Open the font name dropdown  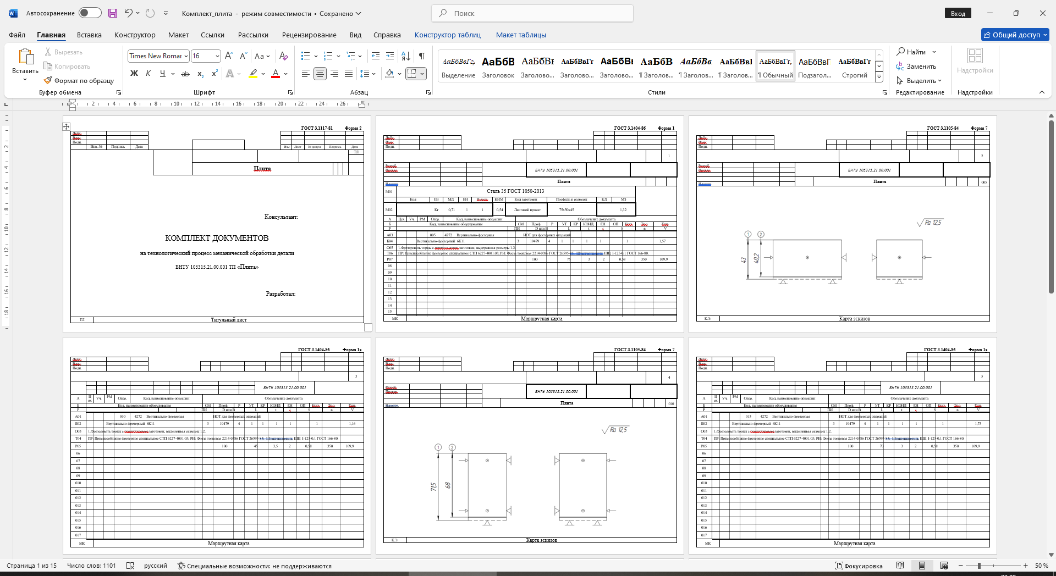[186, 56]
